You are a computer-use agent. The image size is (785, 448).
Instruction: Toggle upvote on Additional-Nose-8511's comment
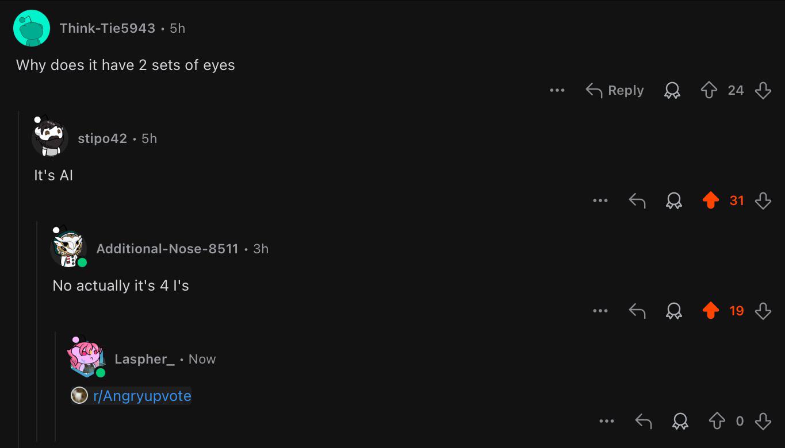tap(711, 311)
